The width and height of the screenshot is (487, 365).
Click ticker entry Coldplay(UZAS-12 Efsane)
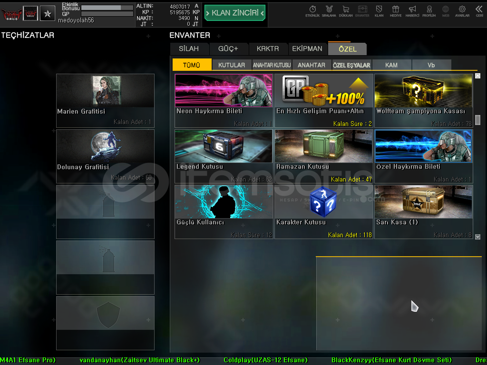(x=265, y=360)
